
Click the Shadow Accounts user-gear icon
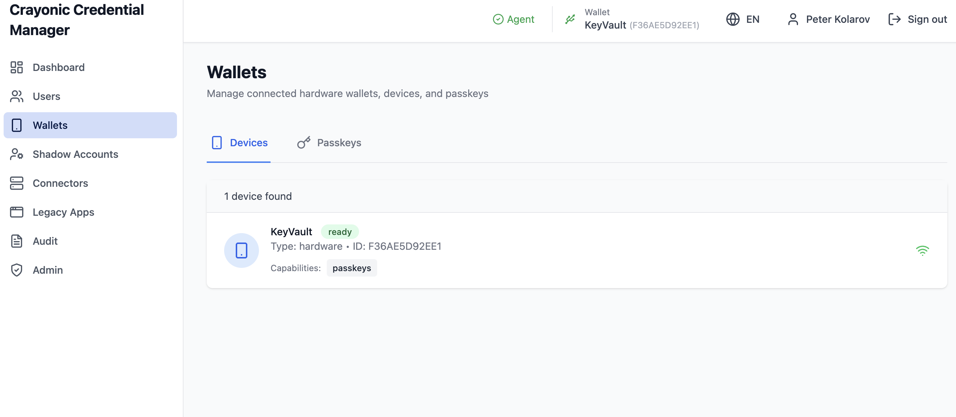pos(17,154)
